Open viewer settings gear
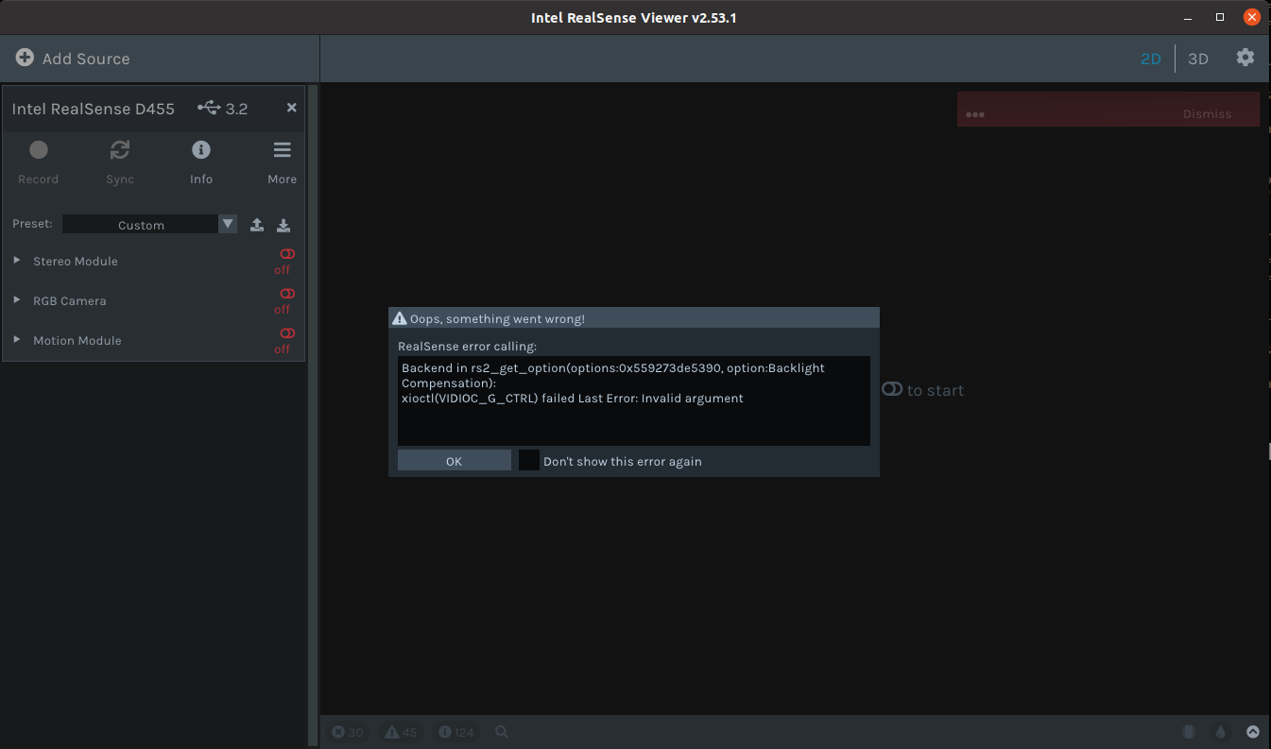The image size is (1271, 749). click(1245, 58)
